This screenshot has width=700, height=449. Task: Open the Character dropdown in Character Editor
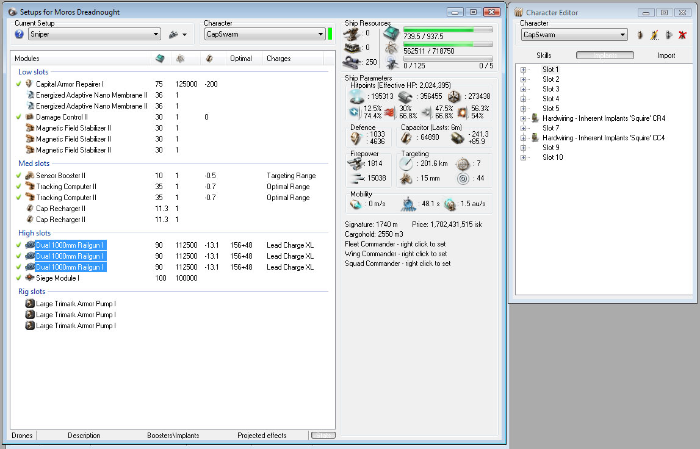574,35
